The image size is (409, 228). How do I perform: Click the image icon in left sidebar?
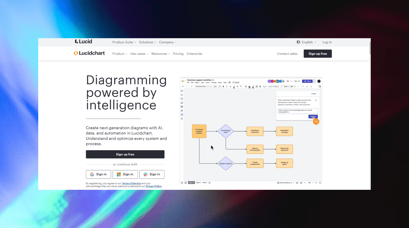coord(182,103)
